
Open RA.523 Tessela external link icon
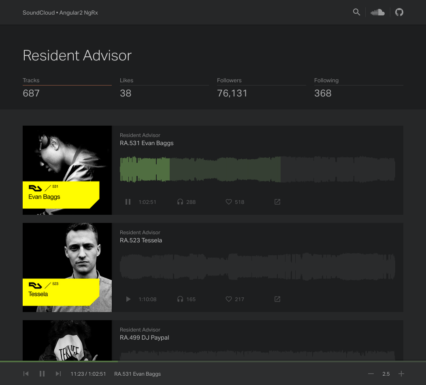(277, 299)
